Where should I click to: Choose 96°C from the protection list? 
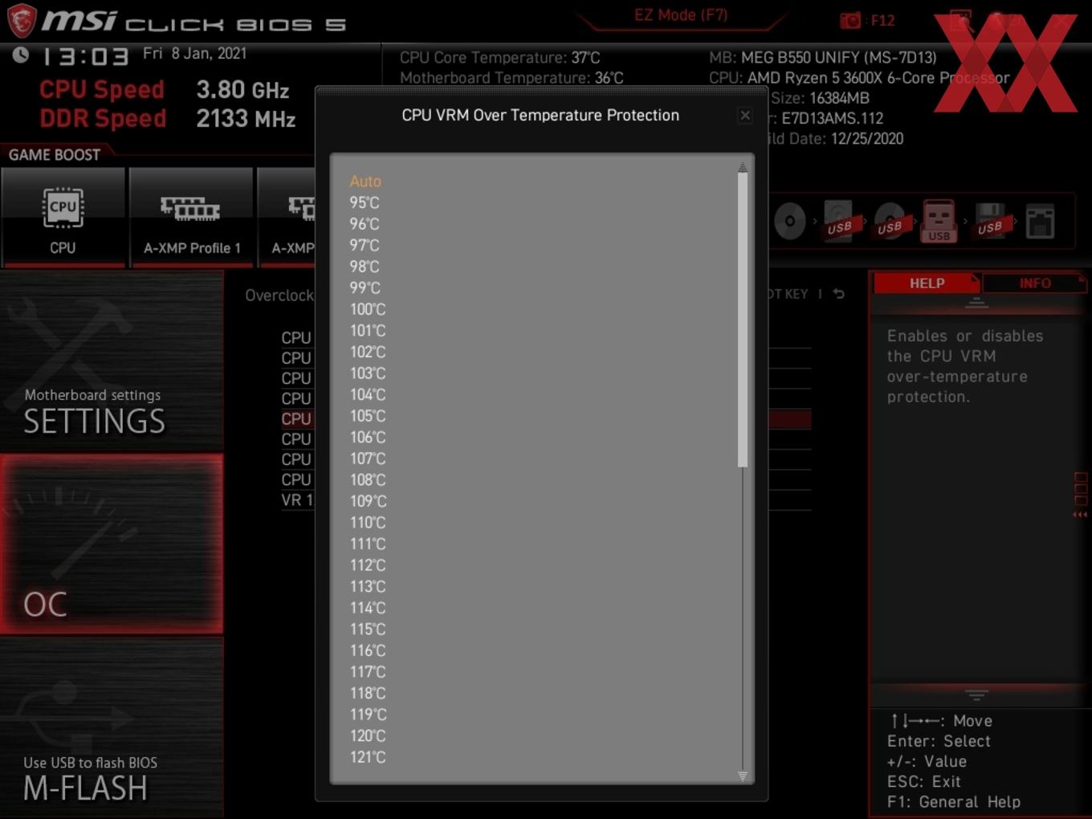coord(365,224)
